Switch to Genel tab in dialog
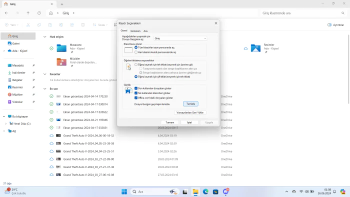Viewport: 350px width, 197px height. pyautogui.click(x=124, y=30)
